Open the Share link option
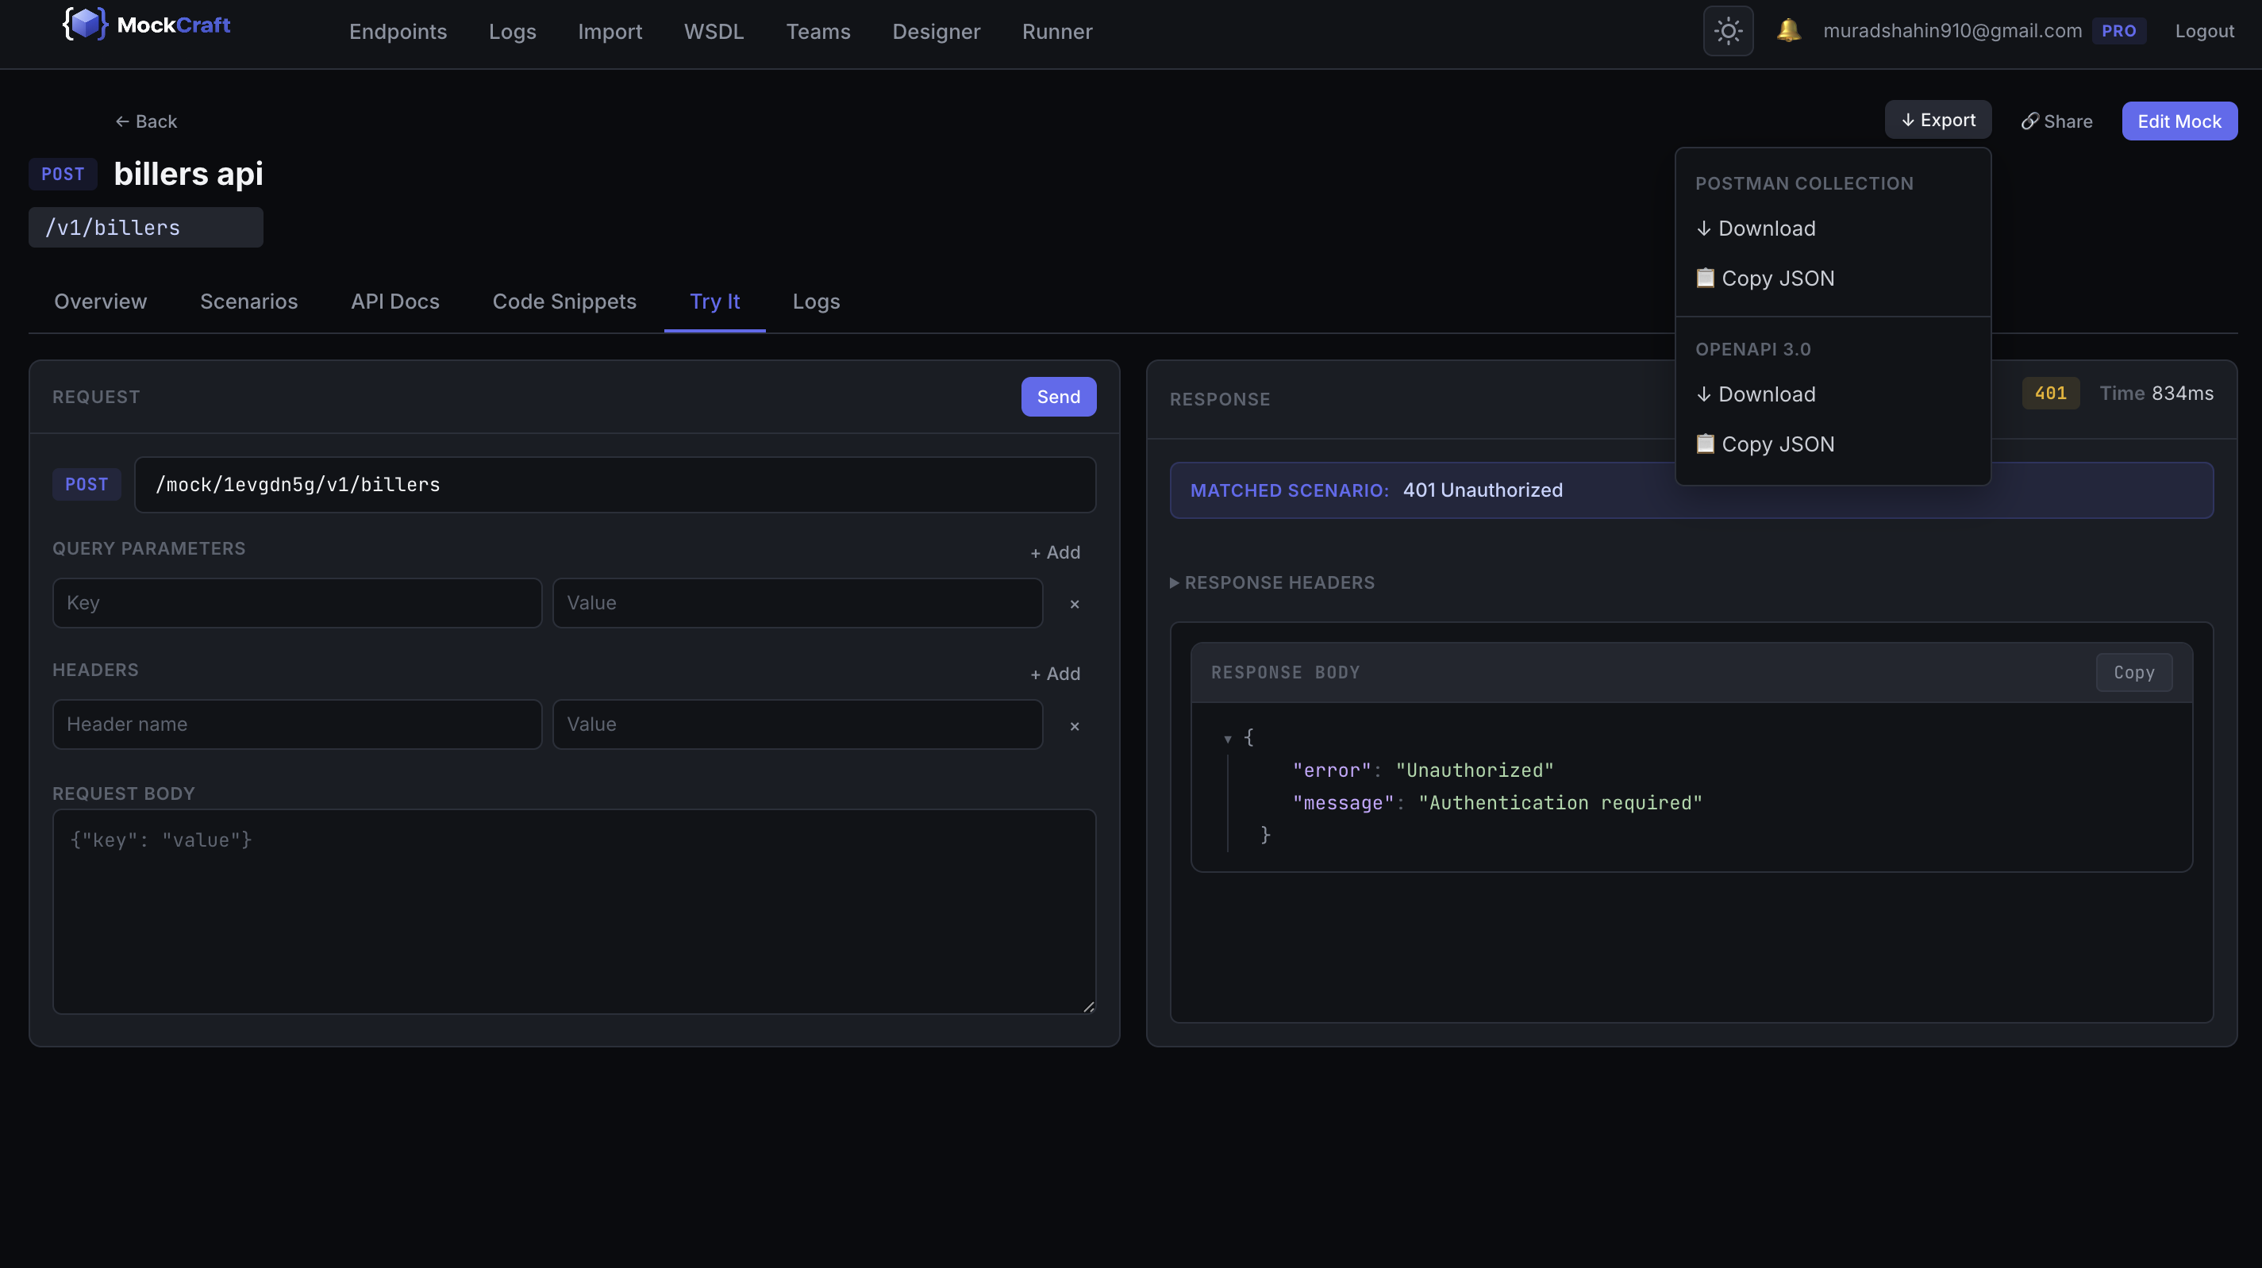This screenshot has height=1268, width=2262. (2056, 121)
